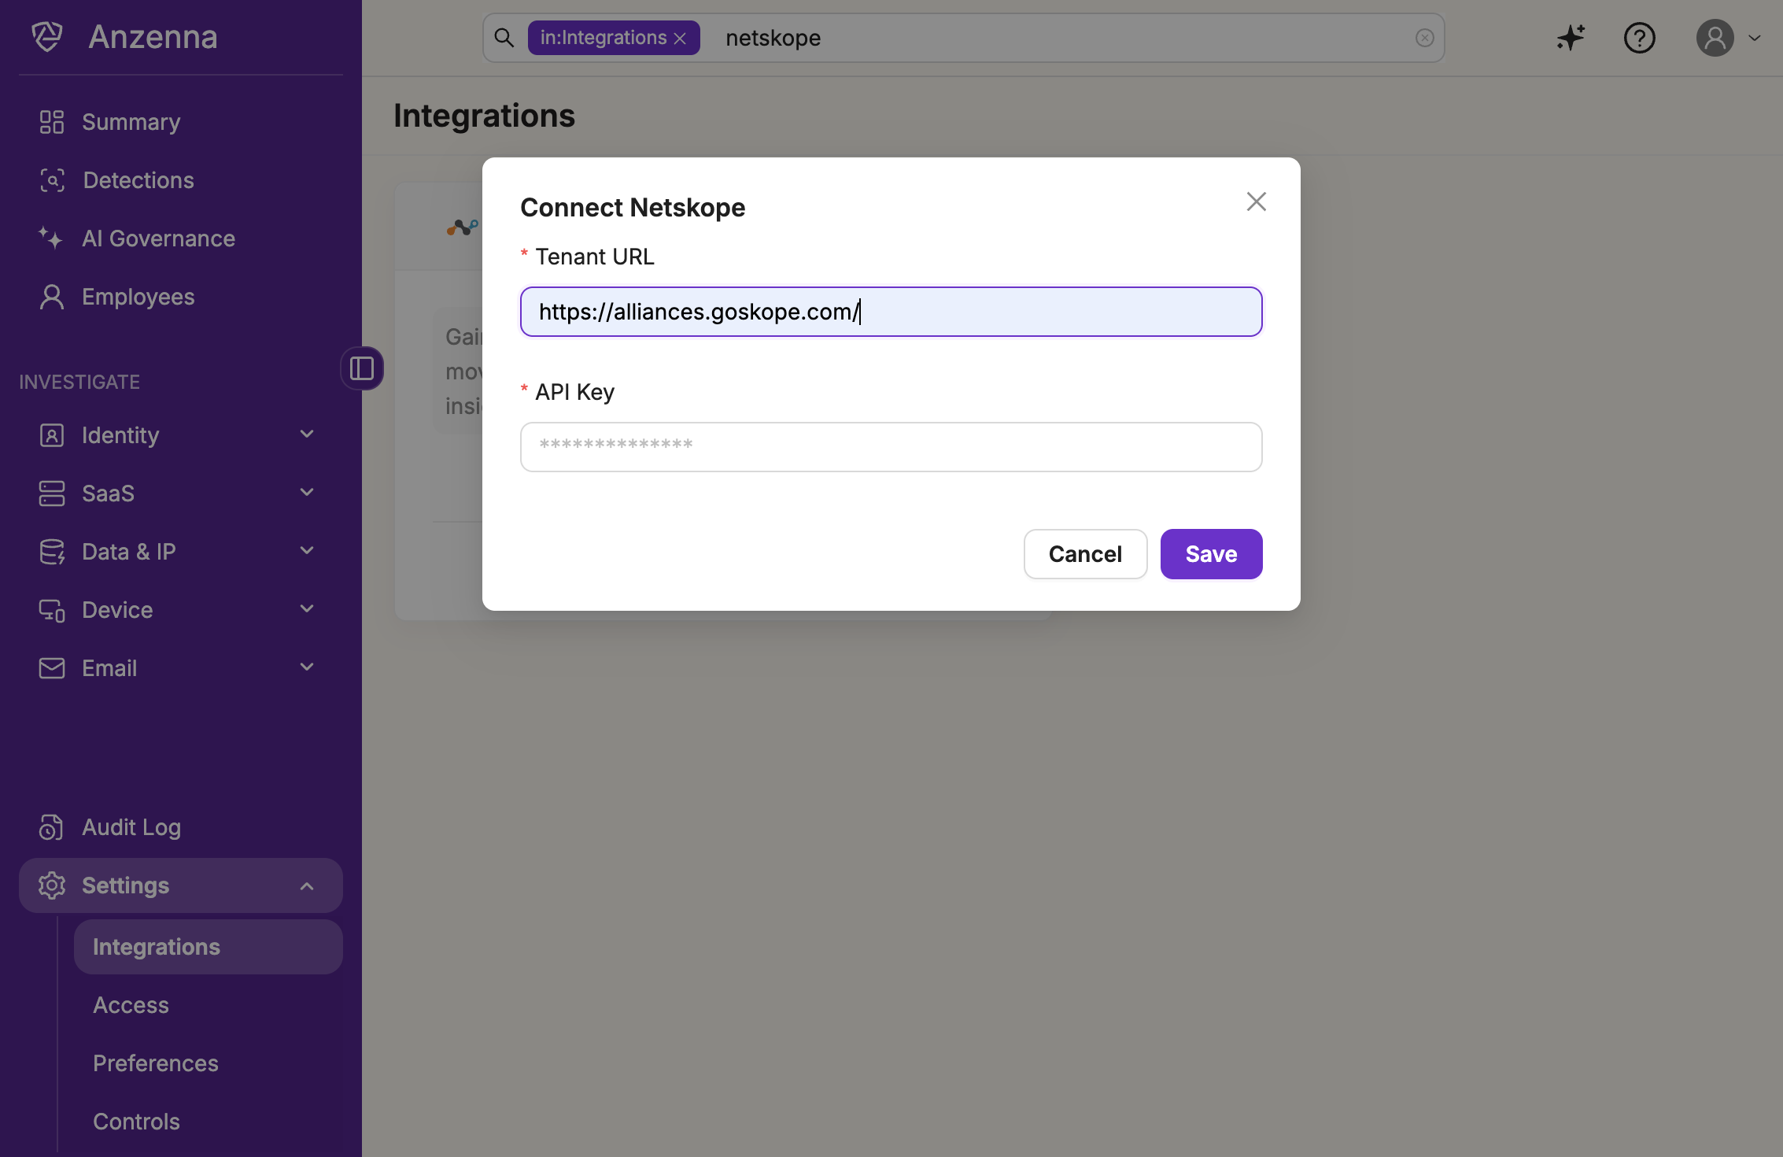
Task: Collapse the Settings section
Action: 307,886
